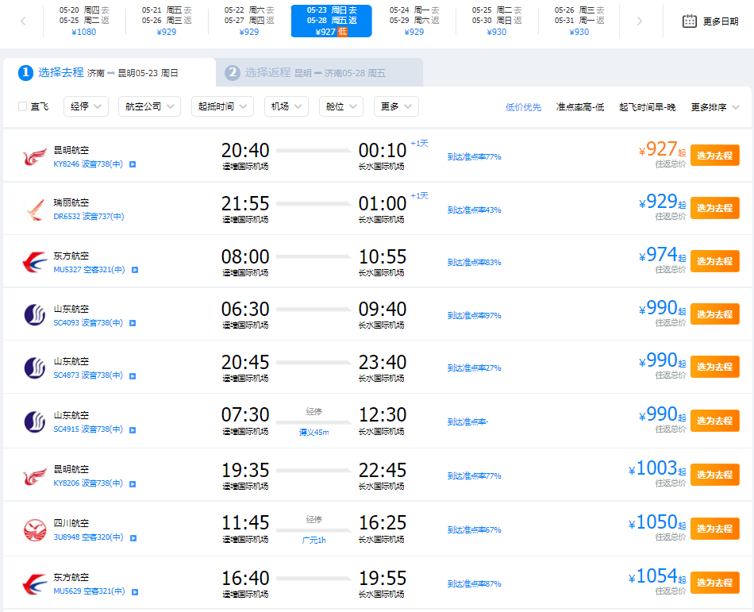Select highlighted 05-23 to 05-28 date option

(x=331, y=21)
